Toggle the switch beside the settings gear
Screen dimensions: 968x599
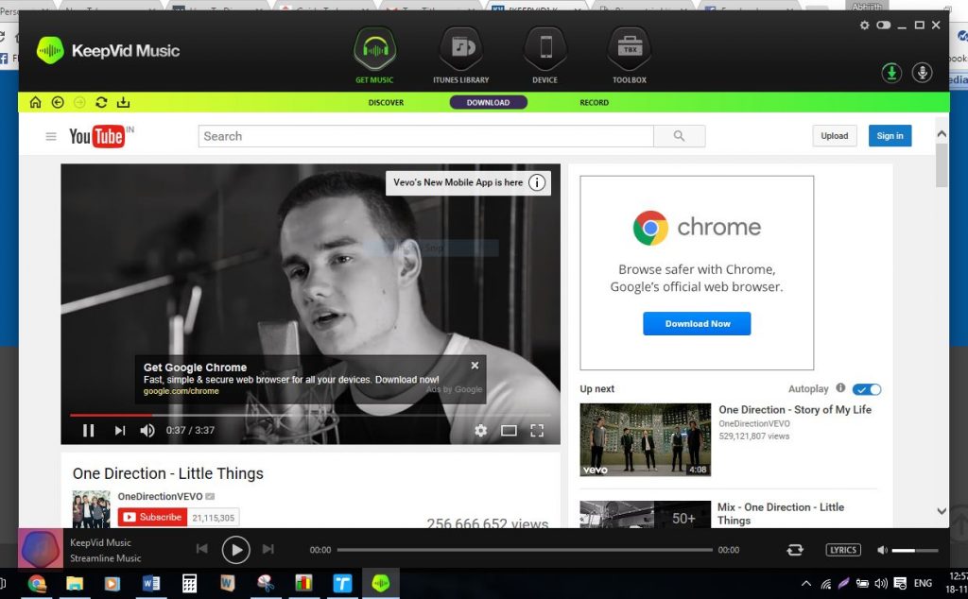pyautogui.click(x=884, y=26)
